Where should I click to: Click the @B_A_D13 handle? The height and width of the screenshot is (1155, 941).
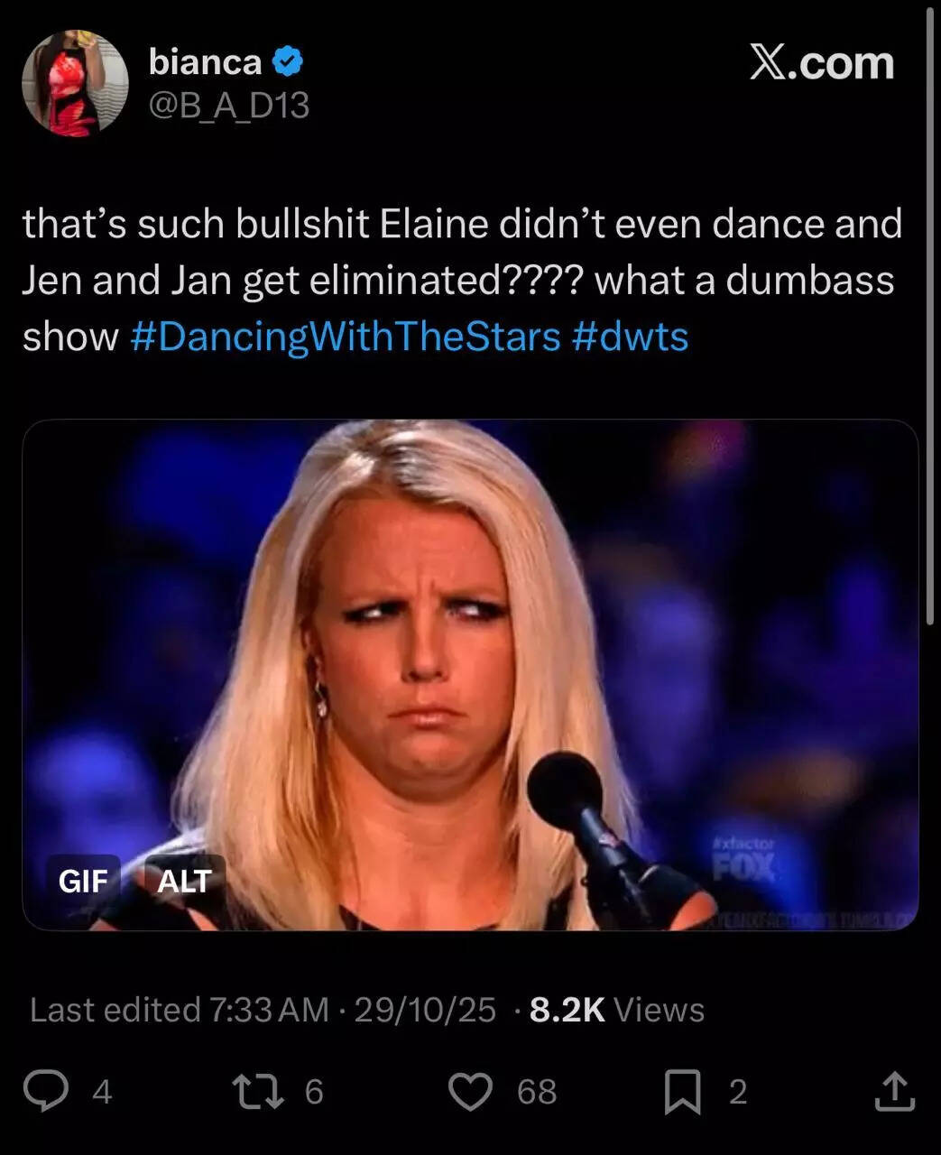coord(229,106)
